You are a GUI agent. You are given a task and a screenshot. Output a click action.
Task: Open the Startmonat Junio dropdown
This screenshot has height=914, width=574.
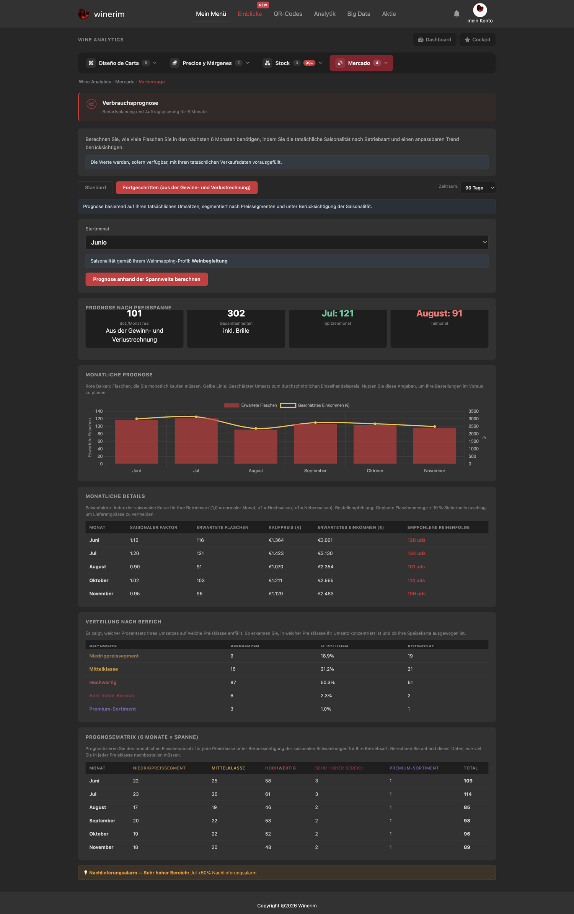click(x=287, y=242)
